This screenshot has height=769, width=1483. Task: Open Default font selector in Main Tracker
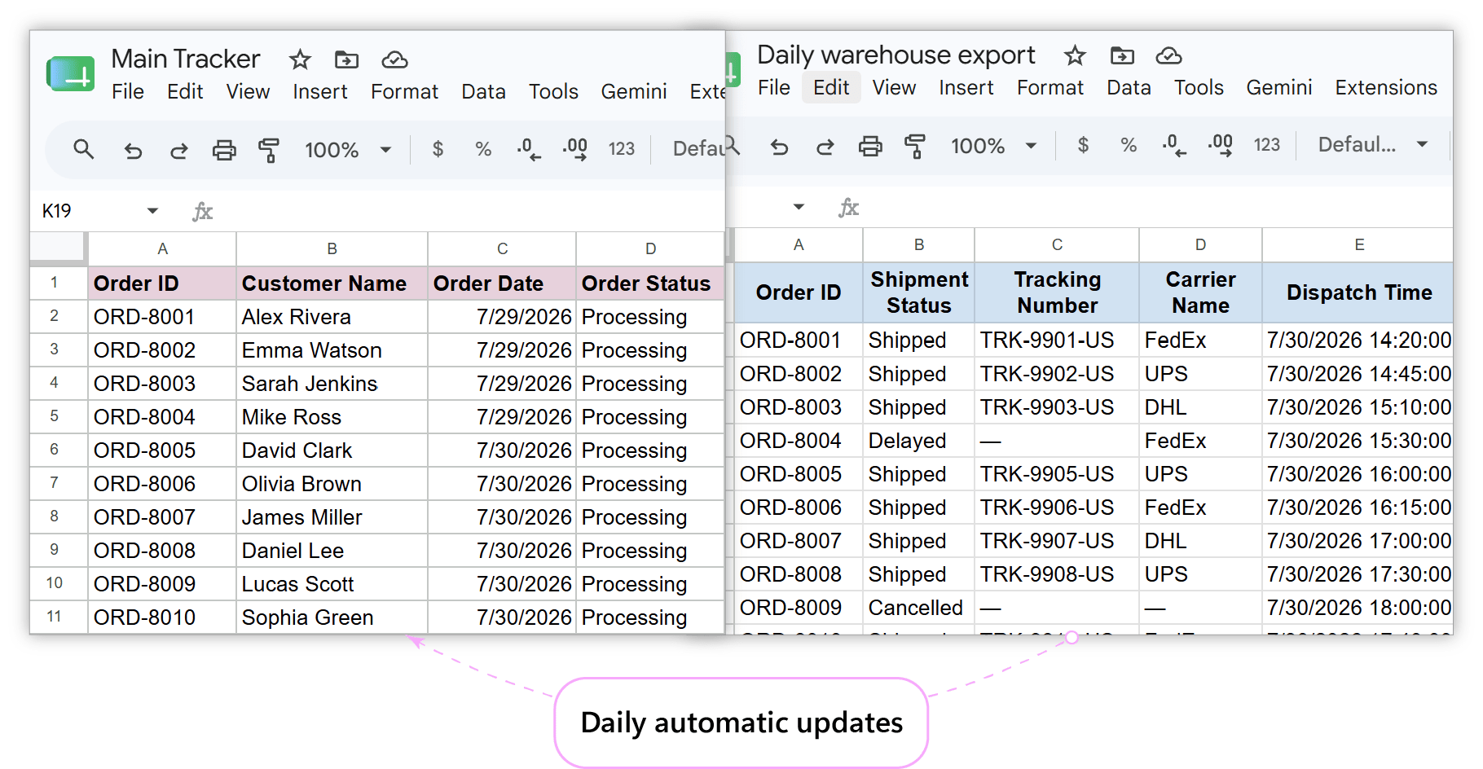coord(698,149)
